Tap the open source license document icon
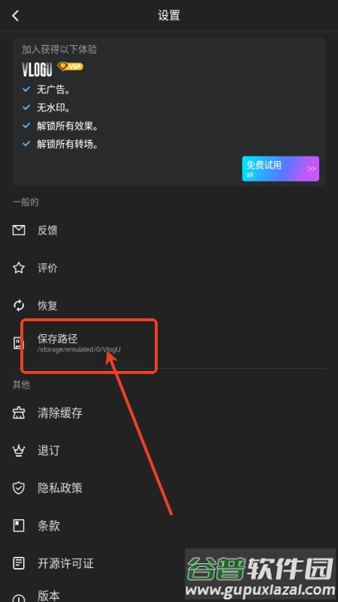This screenshot has width=338, height=602. (x=19, y=564)
